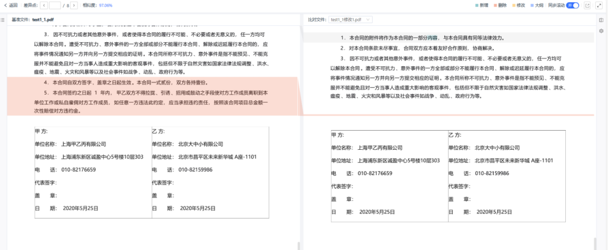Viewport: 608px width, 250px height.
Task: Click the left document's vertical scrollbar
Action: tap(299, 245)
